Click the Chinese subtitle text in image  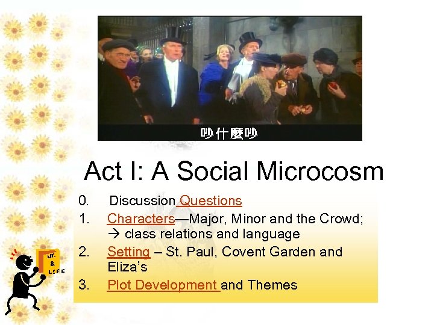[229, 133]
